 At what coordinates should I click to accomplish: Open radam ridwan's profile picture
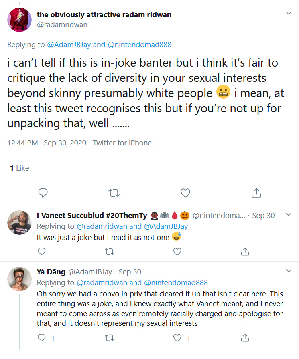(x=20, y=20)
